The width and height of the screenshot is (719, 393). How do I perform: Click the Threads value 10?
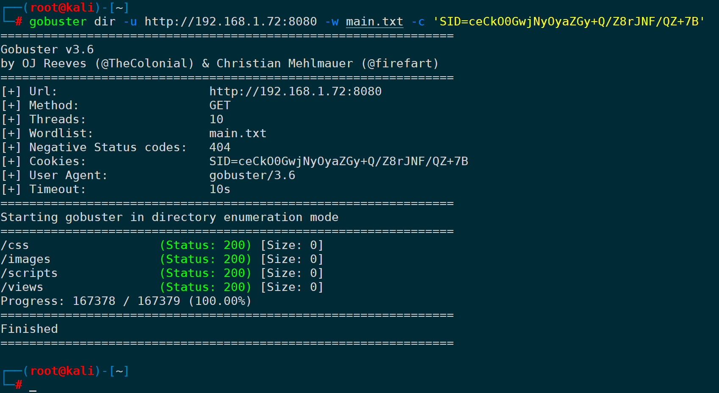click(216, 119)
